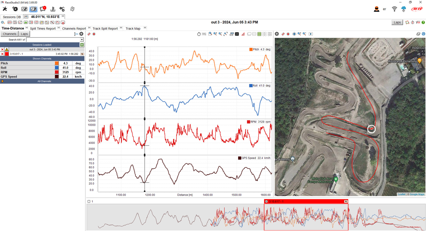
Task: Click the driver profile helmet icon
Action: tap(377, 9)
